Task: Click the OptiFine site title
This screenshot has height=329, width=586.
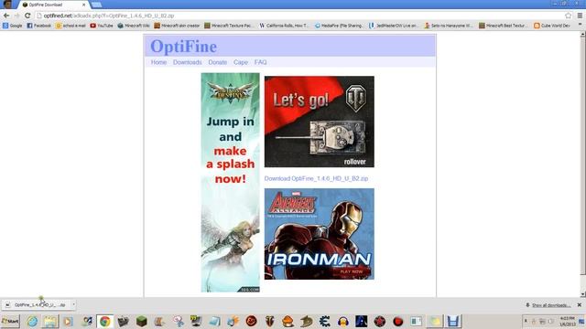Action: coord(183,47)
